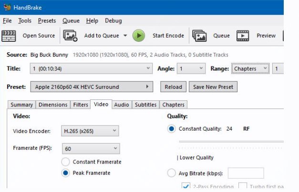Click the Add to Queue picture icon
This screenshot has width=299, height=192.
click(x=71, y=36)
